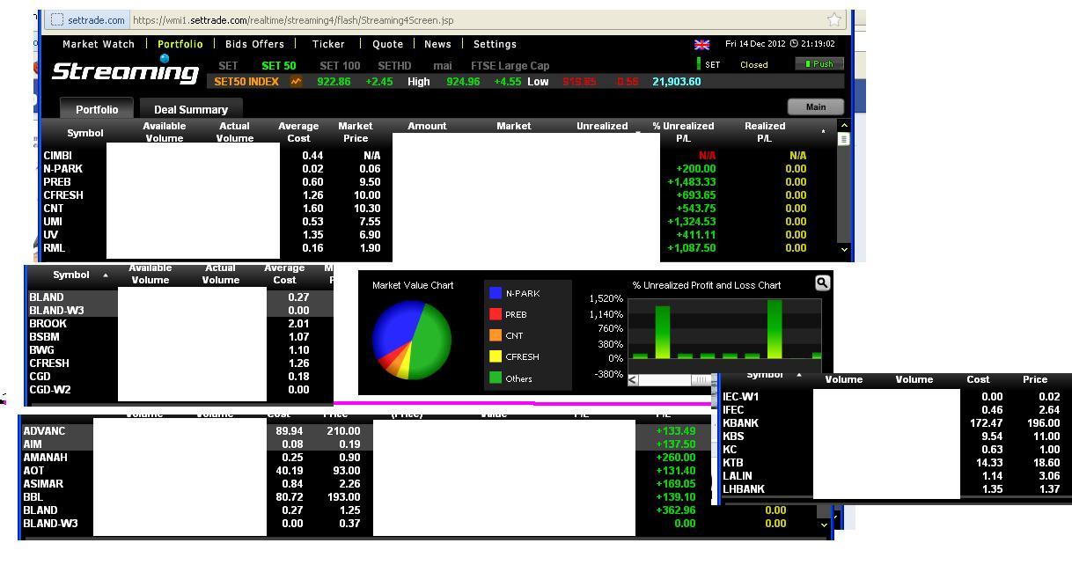Open the Quote menu
This screenshot has height=565, width=1072.
(387, 44)
